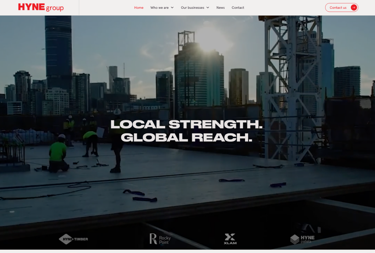Click the Hyne Timber diamond emblem
Viewport: 375px width, 253px height.
coord(66,239)
